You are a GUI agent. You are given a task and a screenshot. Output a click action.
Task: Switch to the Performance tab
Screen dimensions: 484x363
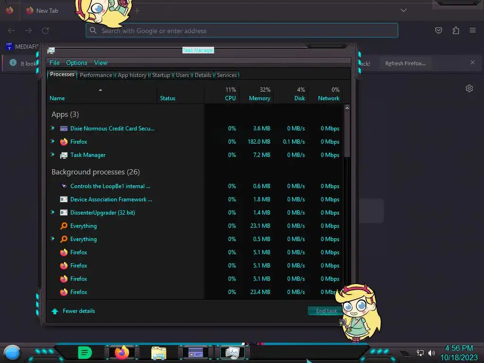pos(96,75)
